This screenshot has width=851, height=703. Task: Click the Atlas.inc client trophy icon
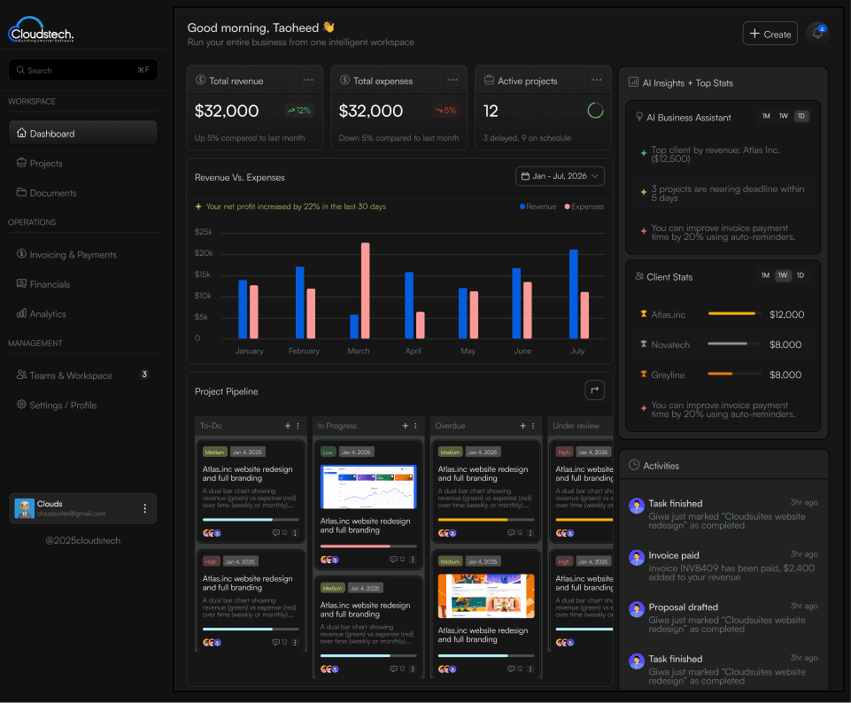pos(644,314)
